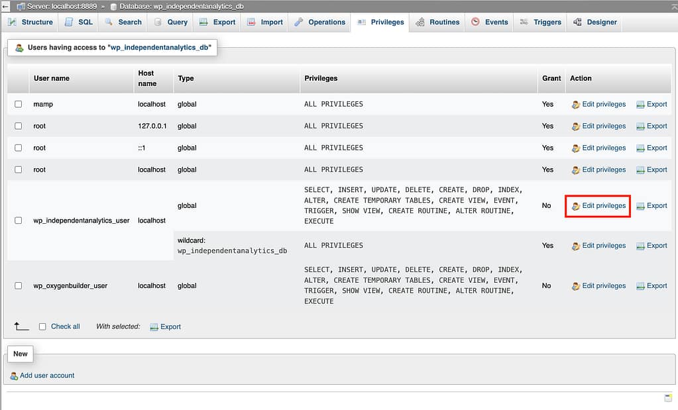This screenshot has width=678, height=410.
Task: Go to the Import tab
Action: (265, 22)
